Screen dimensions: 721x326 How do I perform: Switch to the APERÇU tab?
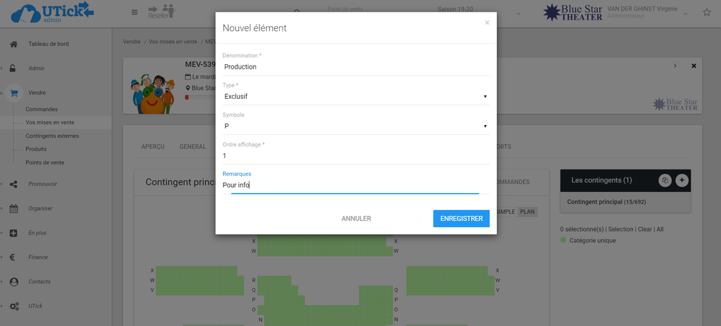click(x=153, y=147)
